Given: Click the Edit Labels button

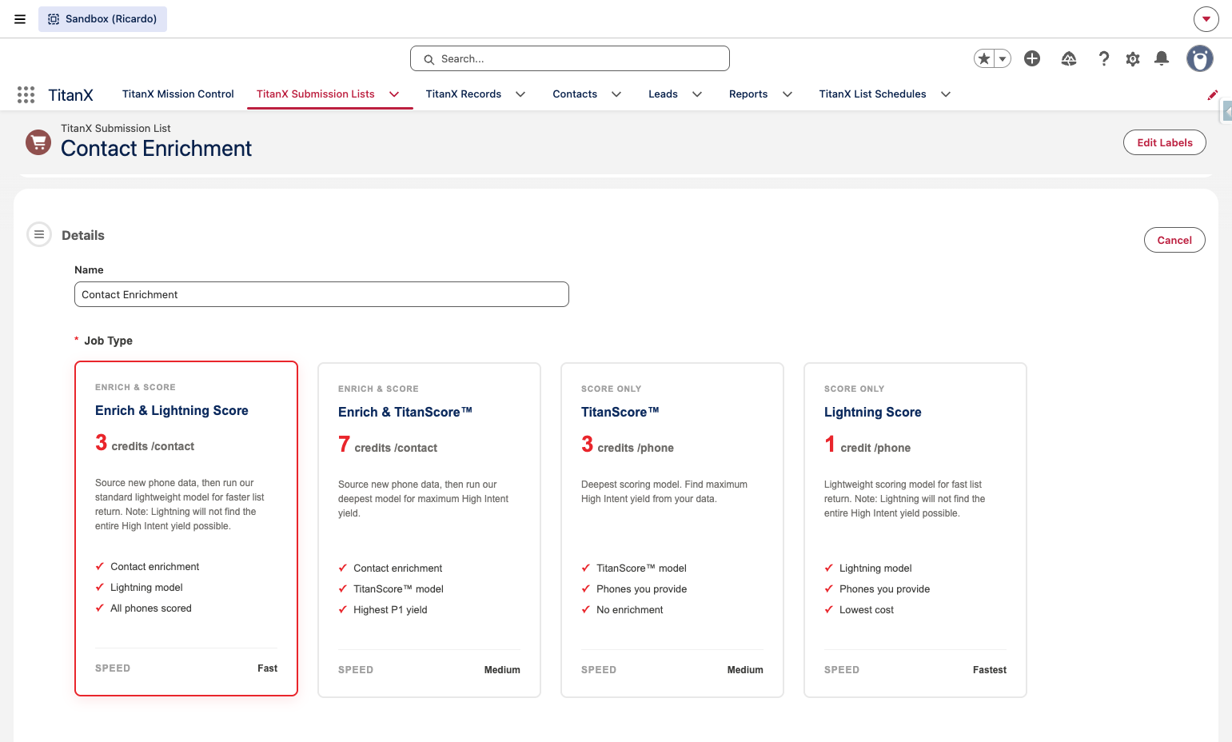Looking at the screenshot, I should 1165,142.
